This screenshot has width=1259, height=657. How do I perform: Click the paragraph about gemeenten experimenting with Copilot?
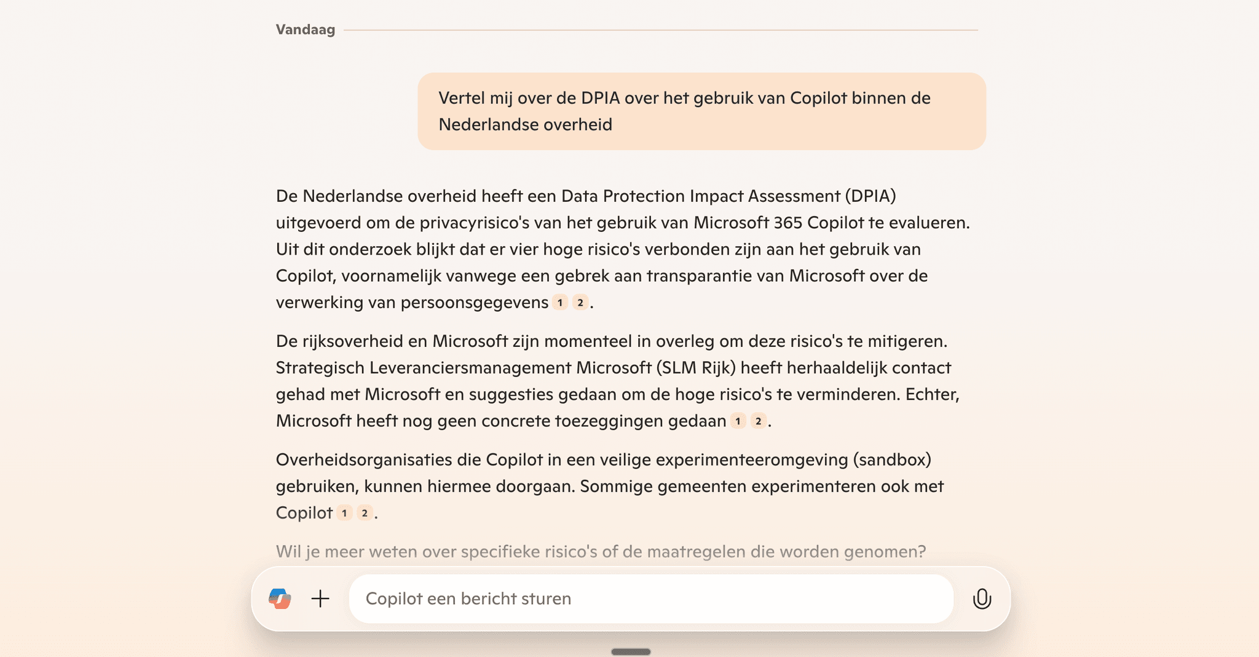point(609,486)
